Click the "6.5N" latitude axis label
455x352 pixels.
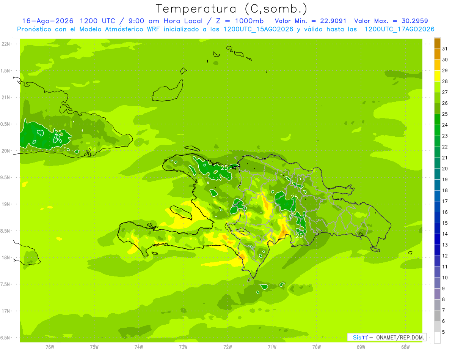click(x=5, y=338)
